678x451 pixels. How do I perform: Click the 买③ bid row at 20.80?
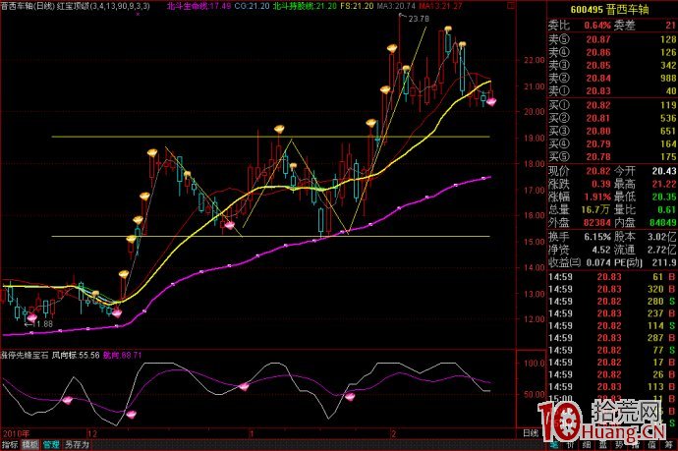click(612, 131)
